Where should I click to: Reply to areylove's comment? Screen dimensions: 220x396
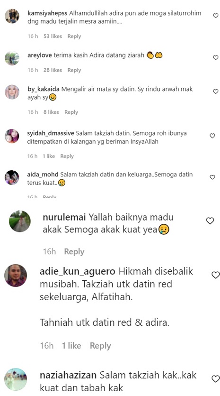(x=74, y=70)
